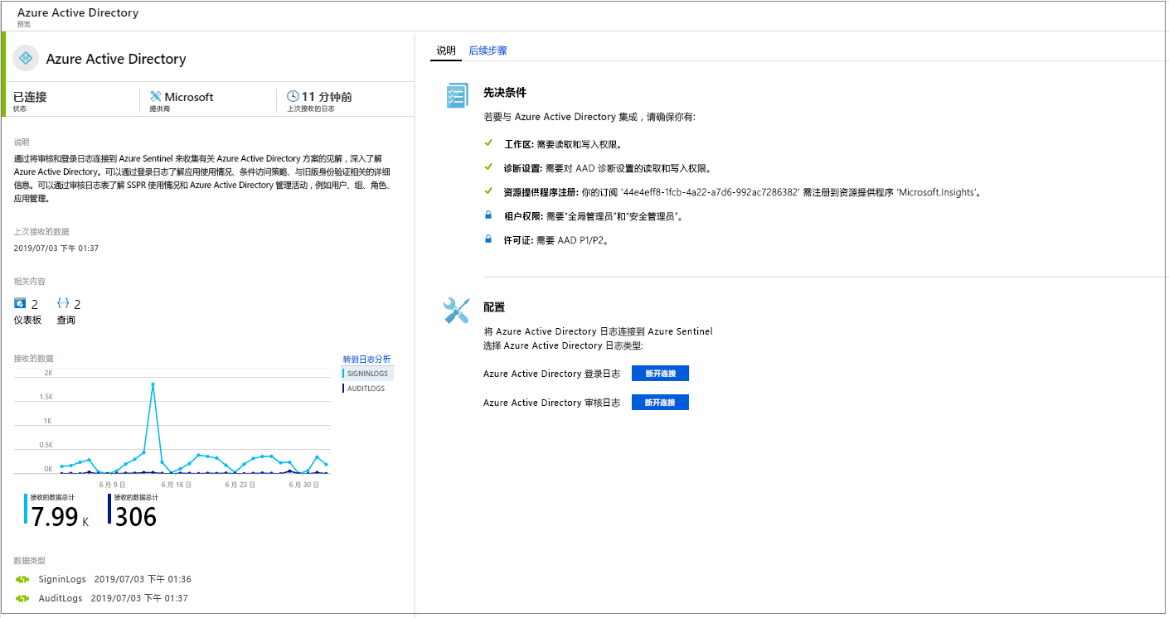
Task: Disconnect Azure Active Directory 登录日志
Action: pos(660,374)
